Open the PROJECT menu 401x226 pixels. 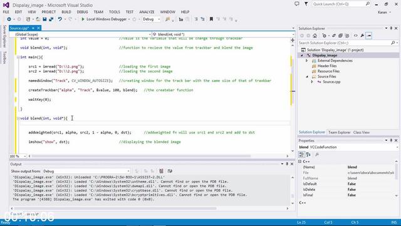click(x=49, y=12)
